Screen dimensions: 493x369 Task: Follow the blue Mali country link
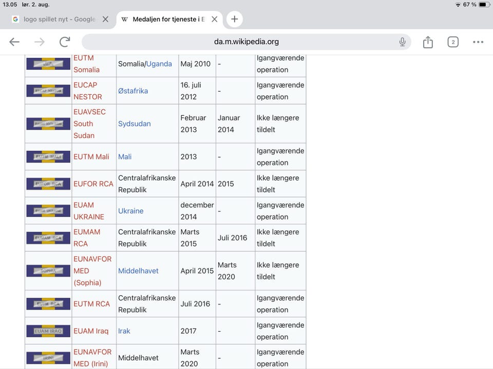(x=125, y=157)
